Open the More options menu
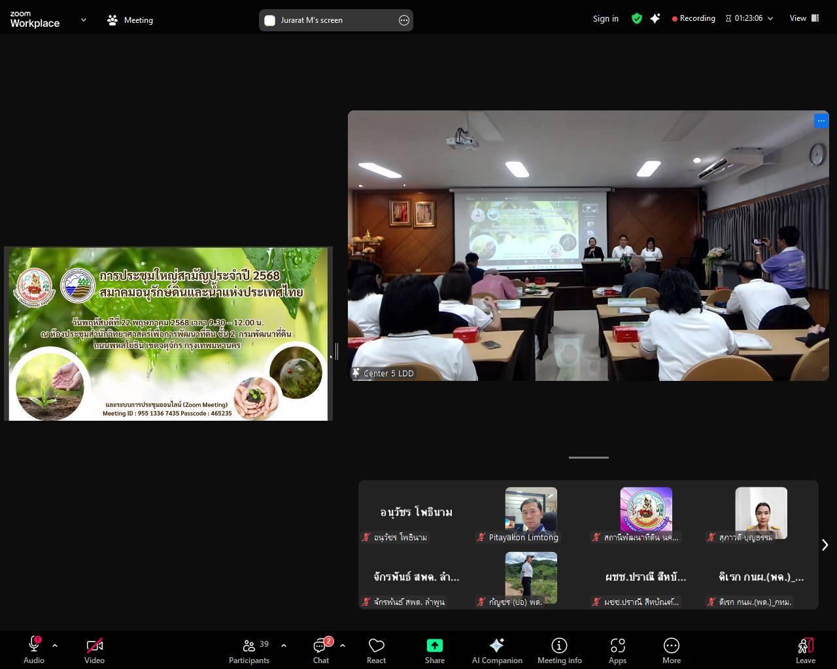 671,651
